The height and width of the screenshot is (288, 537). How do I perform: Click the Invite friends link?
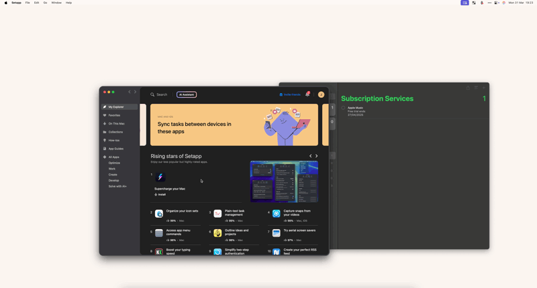pos(290,94)
